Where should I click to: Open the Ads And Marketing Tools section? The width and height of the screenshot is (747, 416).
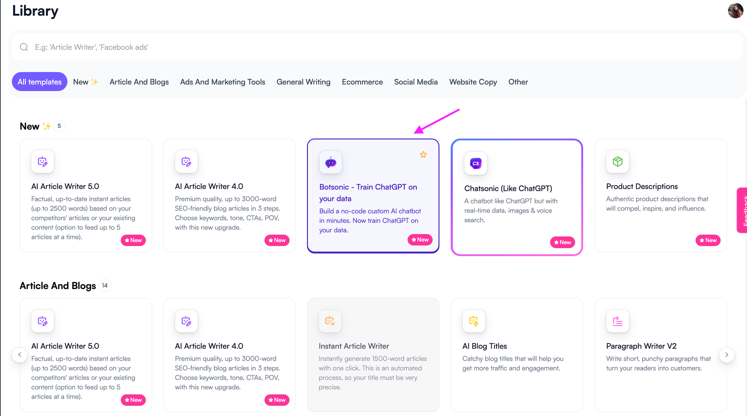point(222,81)
